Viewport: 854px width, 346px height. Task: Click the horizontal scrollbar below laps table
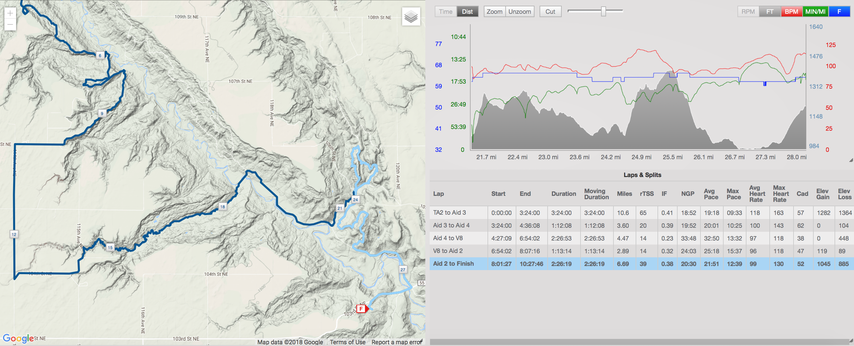click(x=640, y=342)
